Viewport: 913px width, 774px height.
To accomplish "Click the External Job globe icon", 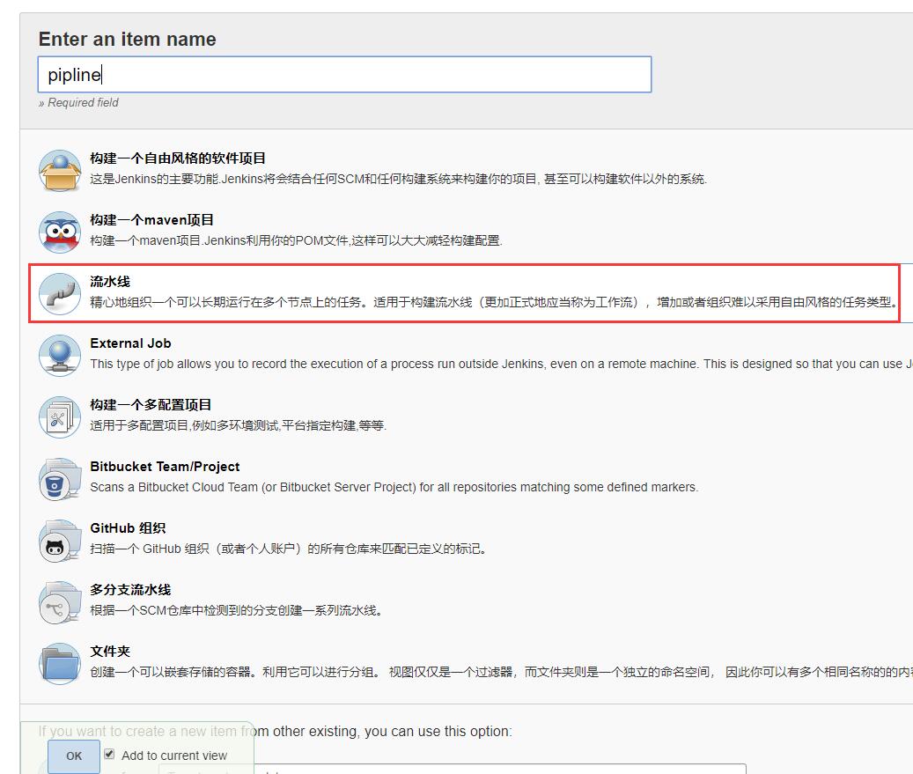I will pyautogui.click(x=59, y=356).
